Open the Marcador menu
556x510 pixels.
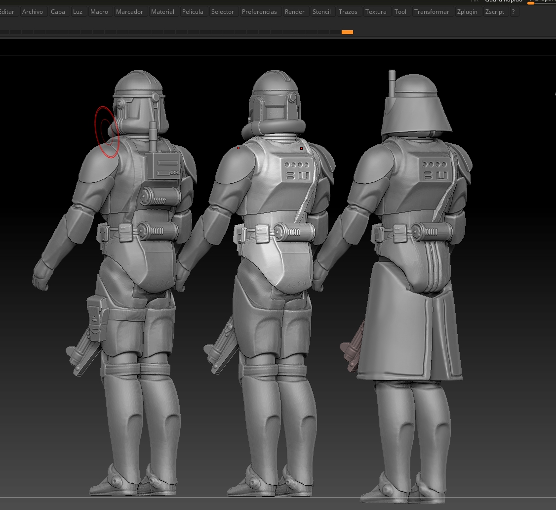pos(129,12)
